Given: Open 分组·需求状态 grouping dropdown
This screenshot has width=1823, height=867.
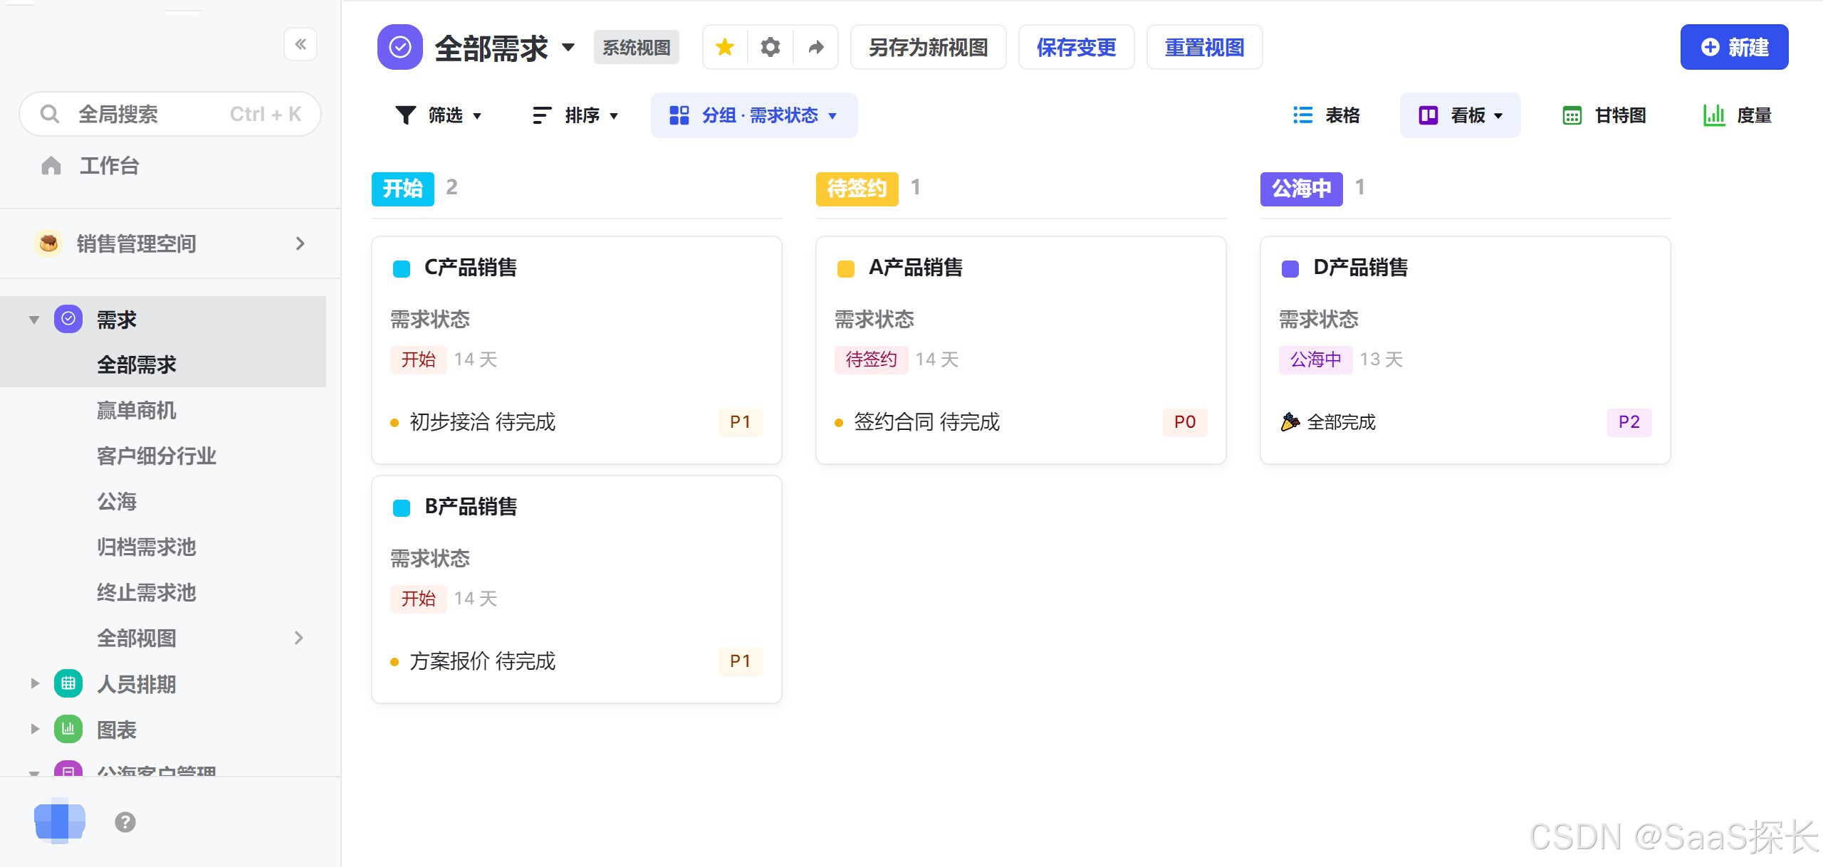Looking at the screenshot, I should [753, 115].
